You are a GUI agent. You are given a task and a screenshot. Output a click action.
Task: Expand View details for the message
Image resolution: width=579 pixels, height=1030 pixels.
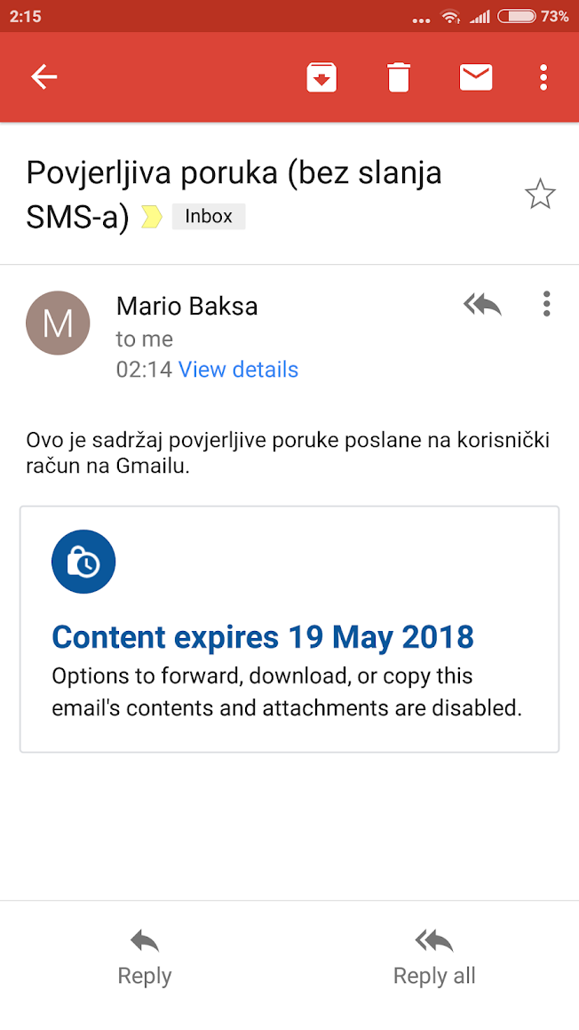click(238, 370)
